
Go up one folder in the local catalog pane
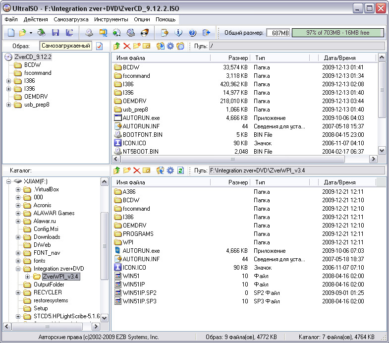[116, 170]
